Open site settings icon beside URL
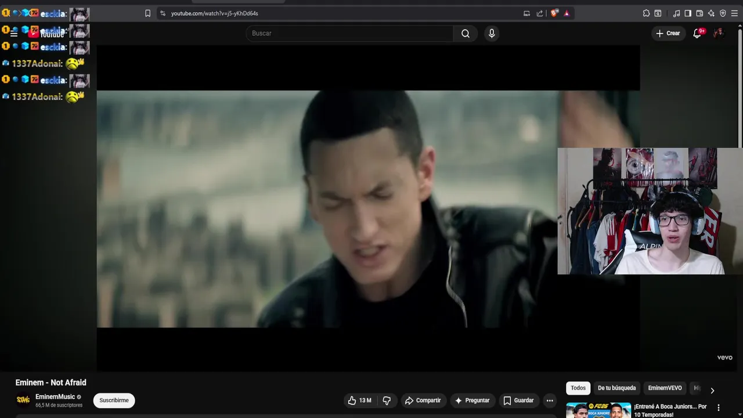This screenshot has width=743, height=418. pyautogui.click(x=163, y=13)
